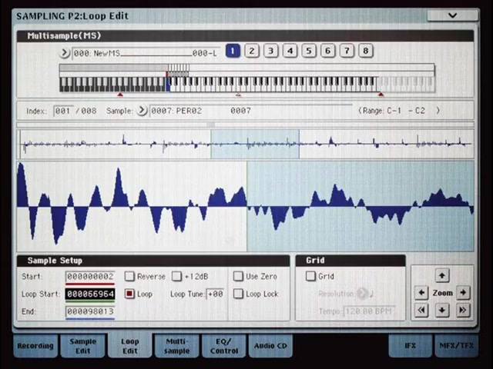The image size is (493, 369).
Task: Select multisample index button 5
Action: pyautogui.click(x=309, y=51)
